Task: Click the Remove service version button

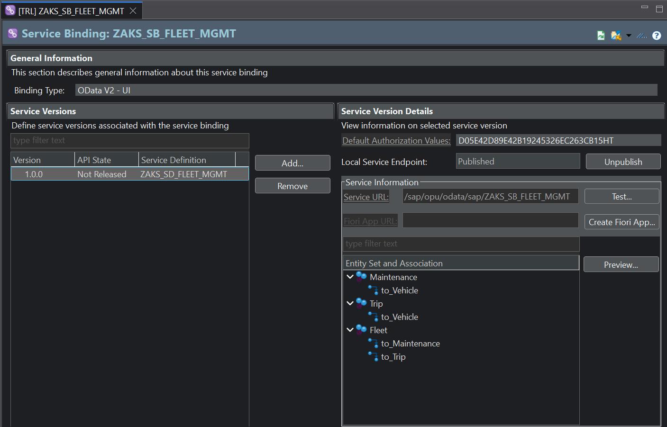Action: (292, 186)
